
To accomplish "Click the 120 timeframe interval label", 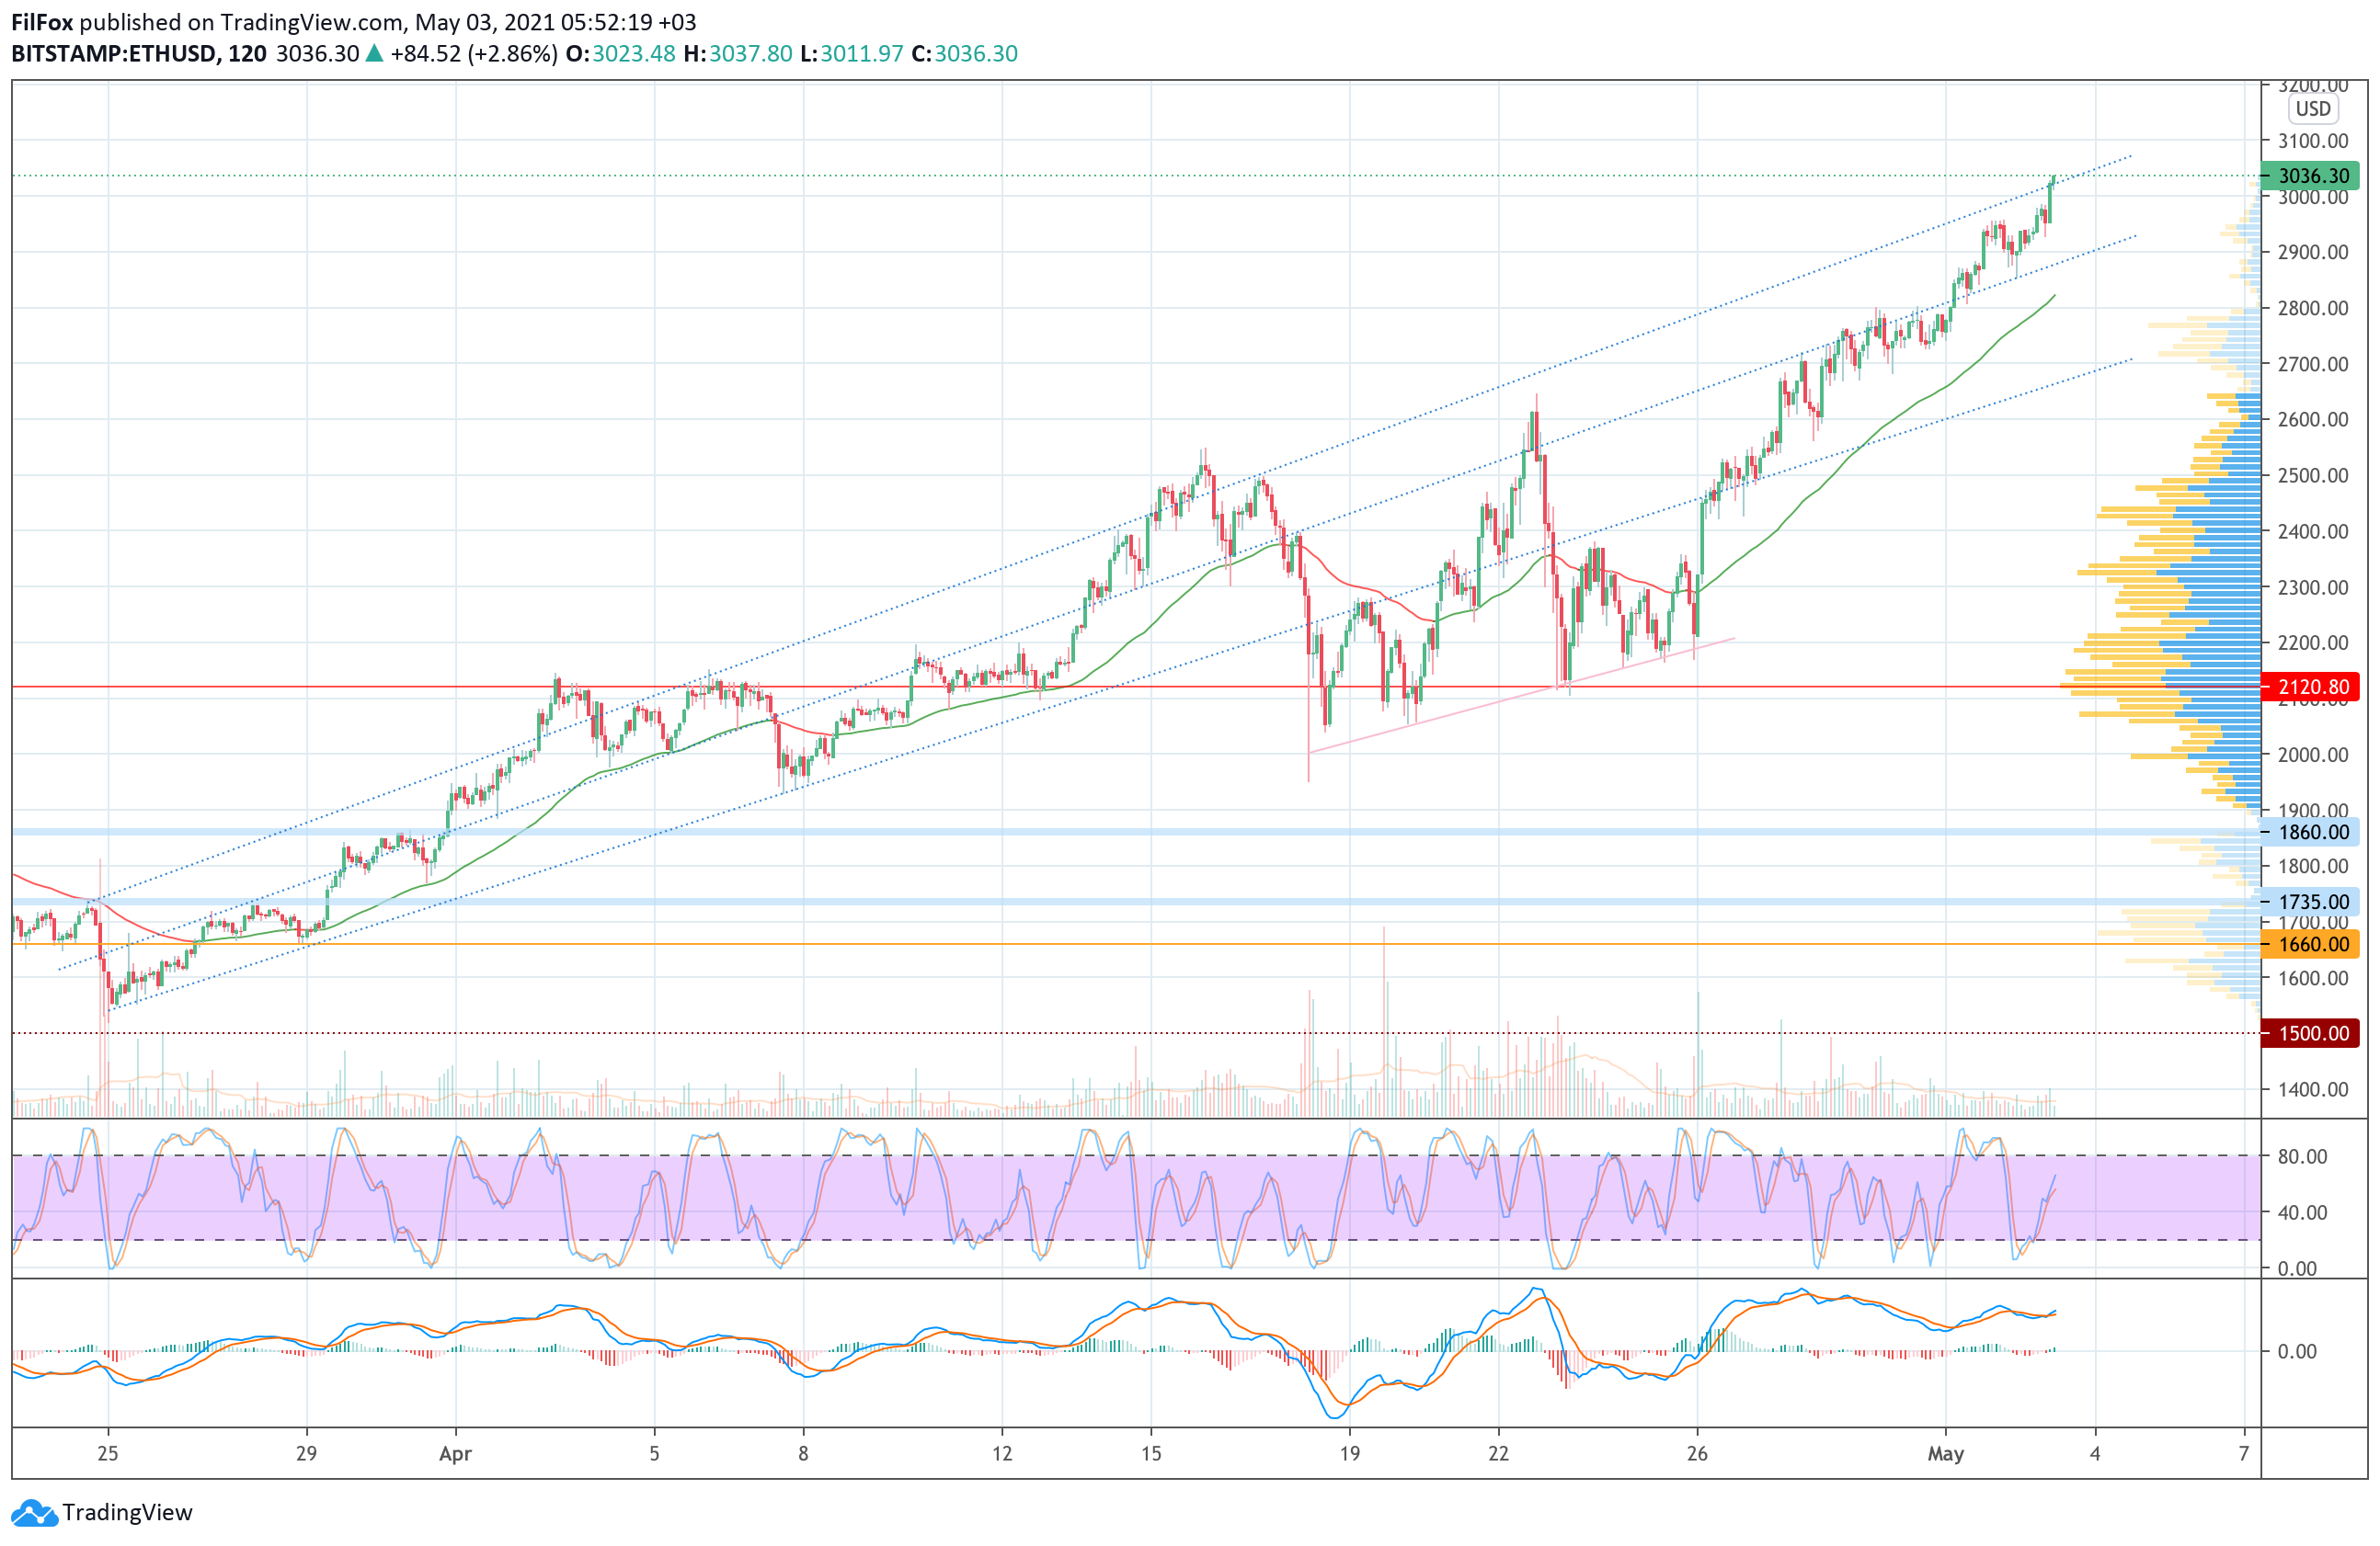I will point(247,53).
